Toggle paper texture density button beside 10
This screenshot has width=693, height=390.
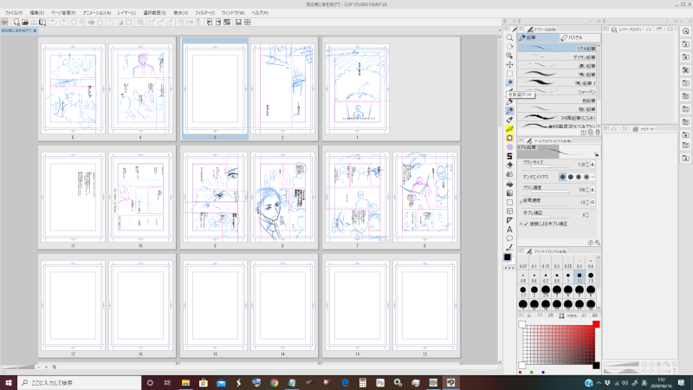coord(593,202)
